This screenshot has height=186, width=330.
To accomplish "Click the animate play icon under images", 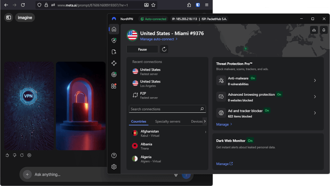I will click(29, 155).
